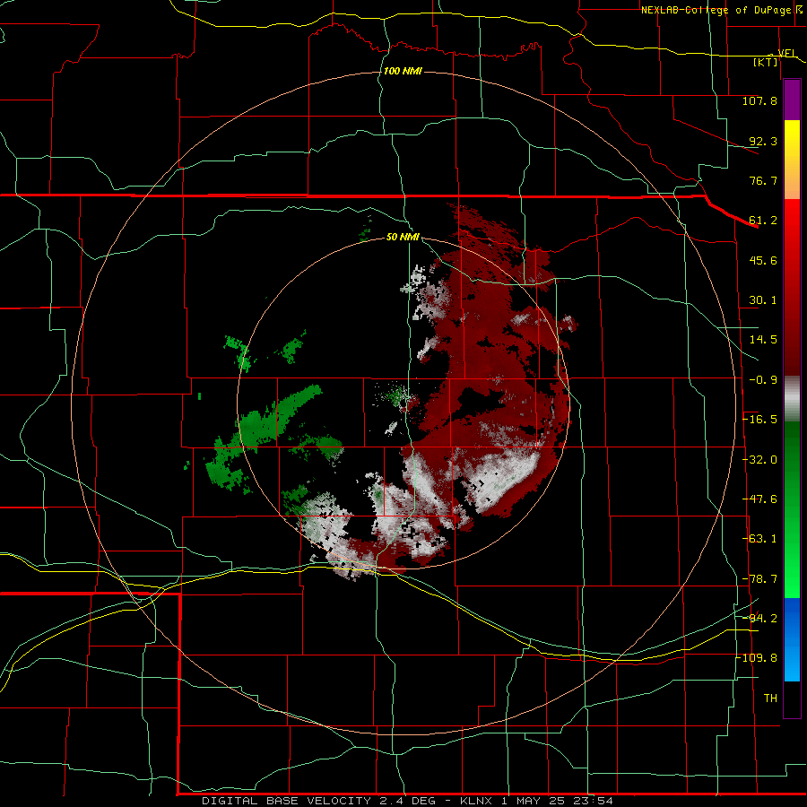Click the 30.1 value on velocity scale
This screenshot has width=807, height=807.
[763, 300]
